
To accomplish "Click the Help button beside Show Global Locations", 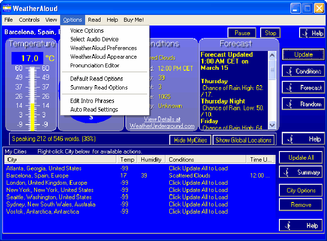I will point(303,139).
